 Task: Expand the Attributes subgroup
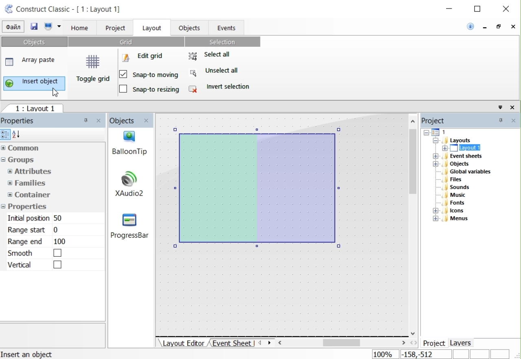pos(10,172)
